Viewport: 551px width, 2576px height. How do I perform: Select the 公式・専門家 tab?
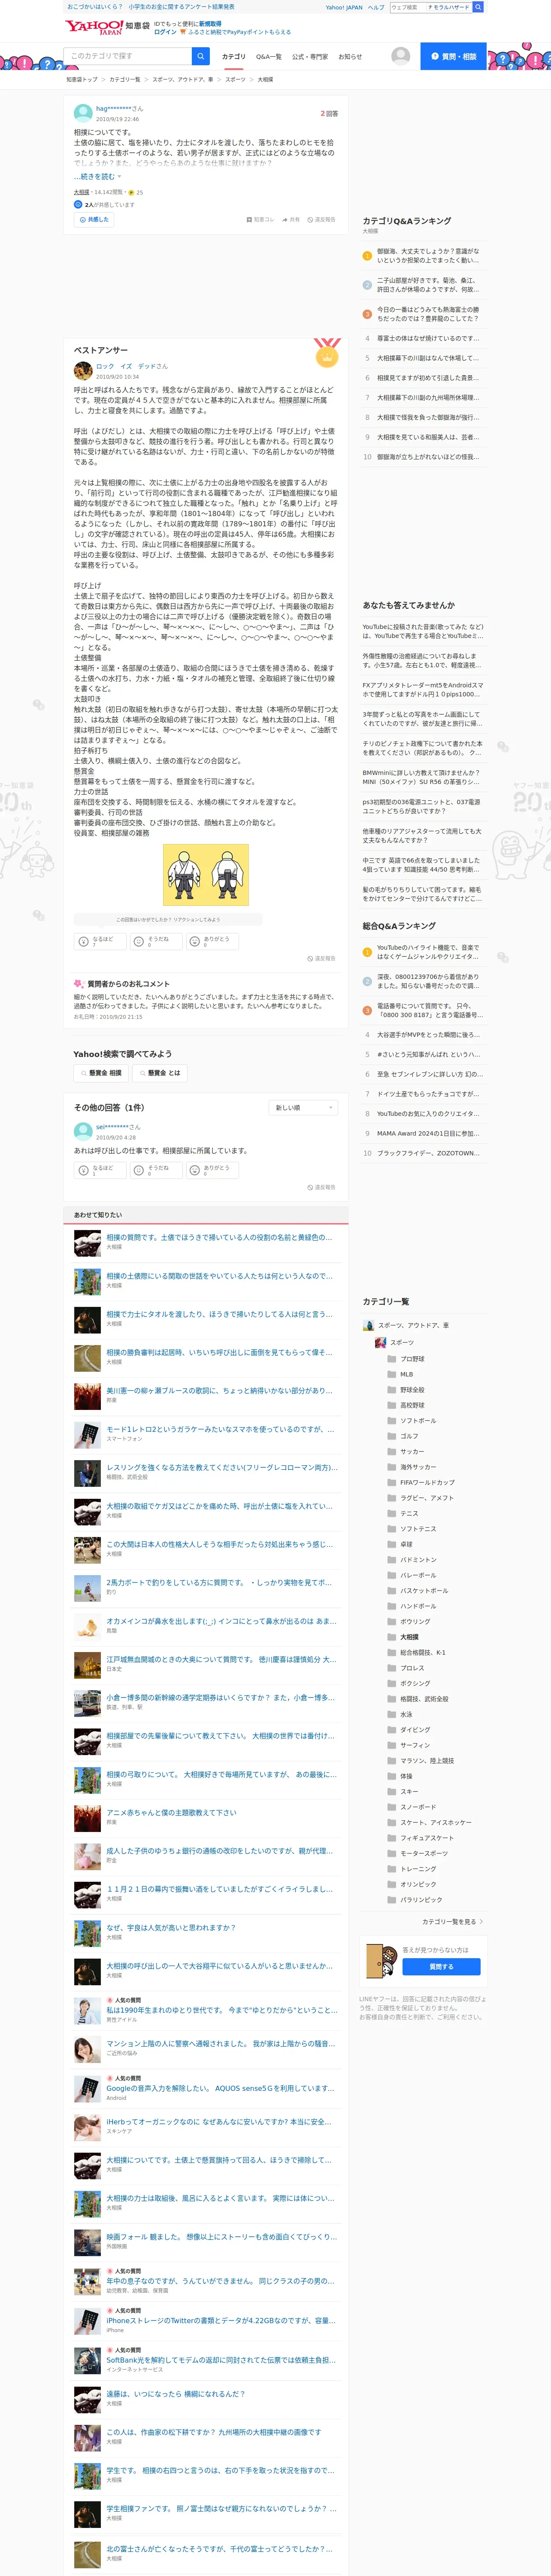(x=310, y=57)
